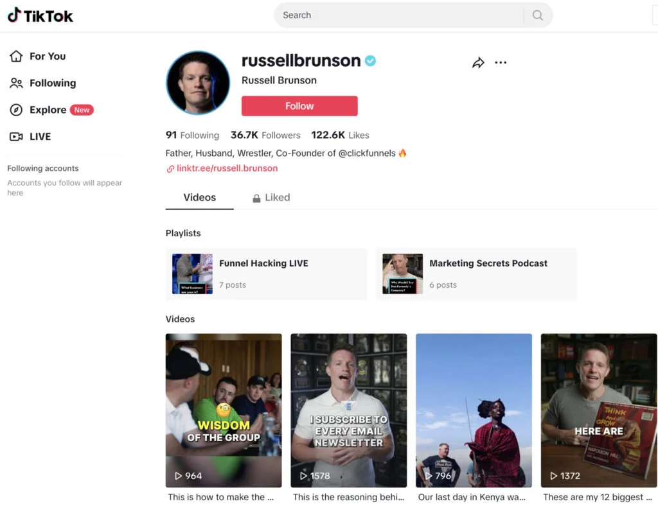Click the home icon beside For You
Viewport: 658px width, 506px height.
(16, 56)
